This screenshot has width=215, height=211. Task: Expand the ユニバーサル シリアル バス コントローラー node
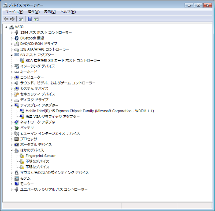[x=11, y=189]
